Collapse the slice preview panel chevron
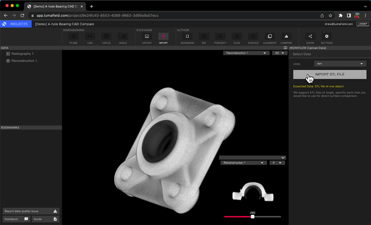 point(283,158)
